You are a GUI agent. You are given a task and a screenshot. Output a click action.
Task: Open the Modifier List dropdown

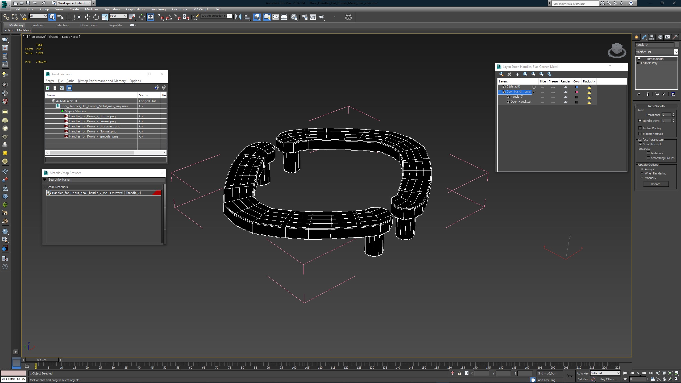tap(657, 52)
